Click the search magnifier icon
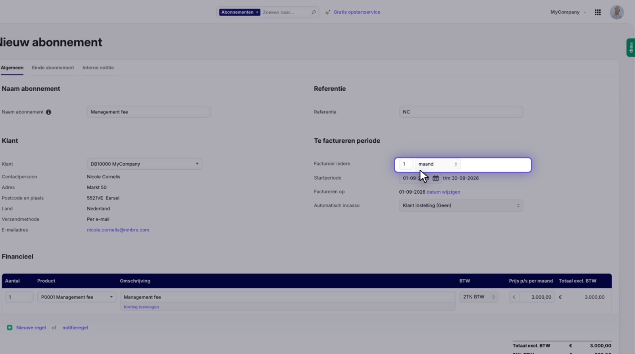The height and width of the screenshot is (354, 635). pos(314,12)
